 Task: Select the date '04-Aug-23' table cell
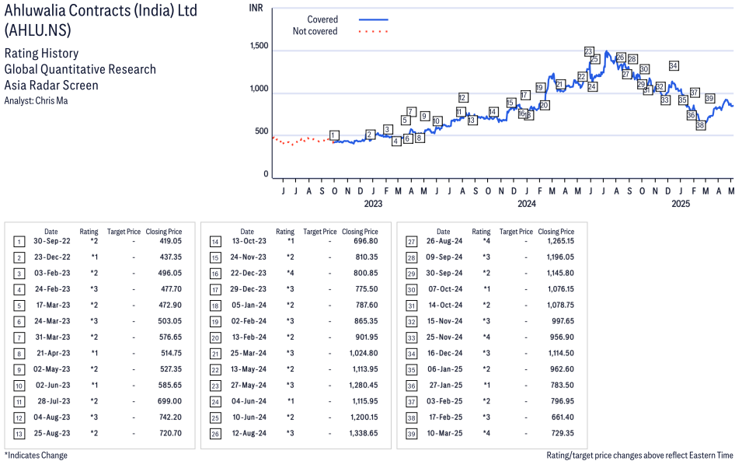pos(51,417)
